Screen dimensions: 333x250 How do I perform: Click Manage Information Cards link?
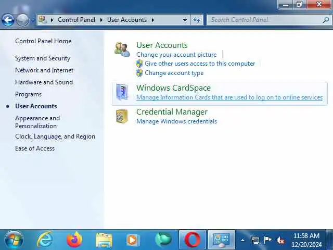(x=229, y=97)
